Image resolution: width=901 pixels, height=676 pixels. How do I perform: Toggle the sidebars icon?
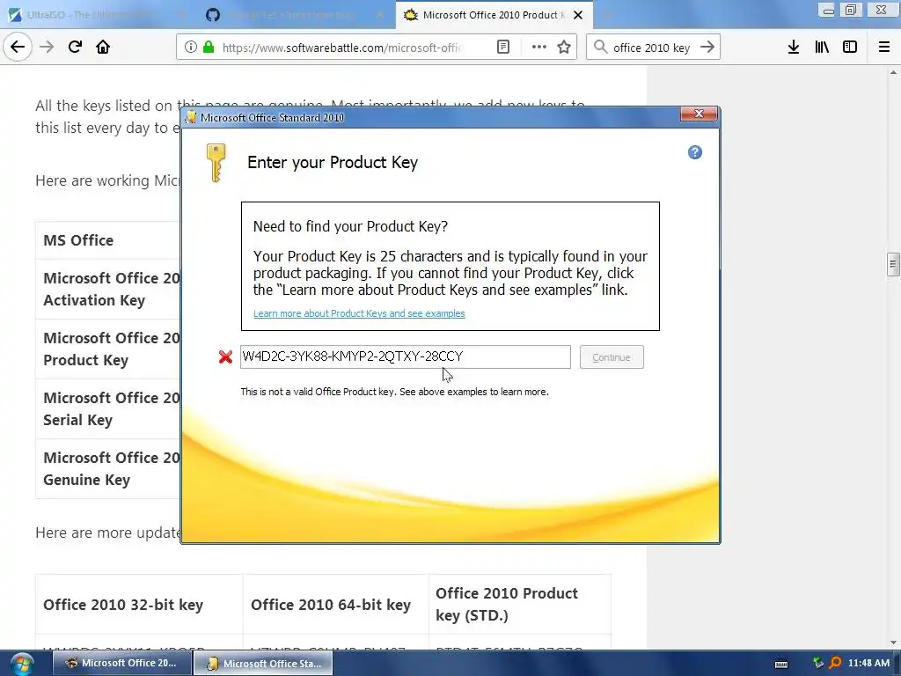850,48
